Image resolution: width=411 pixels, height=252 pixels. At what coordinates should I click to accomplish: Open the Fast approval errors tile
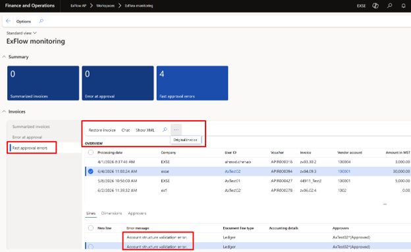(192, 83)
